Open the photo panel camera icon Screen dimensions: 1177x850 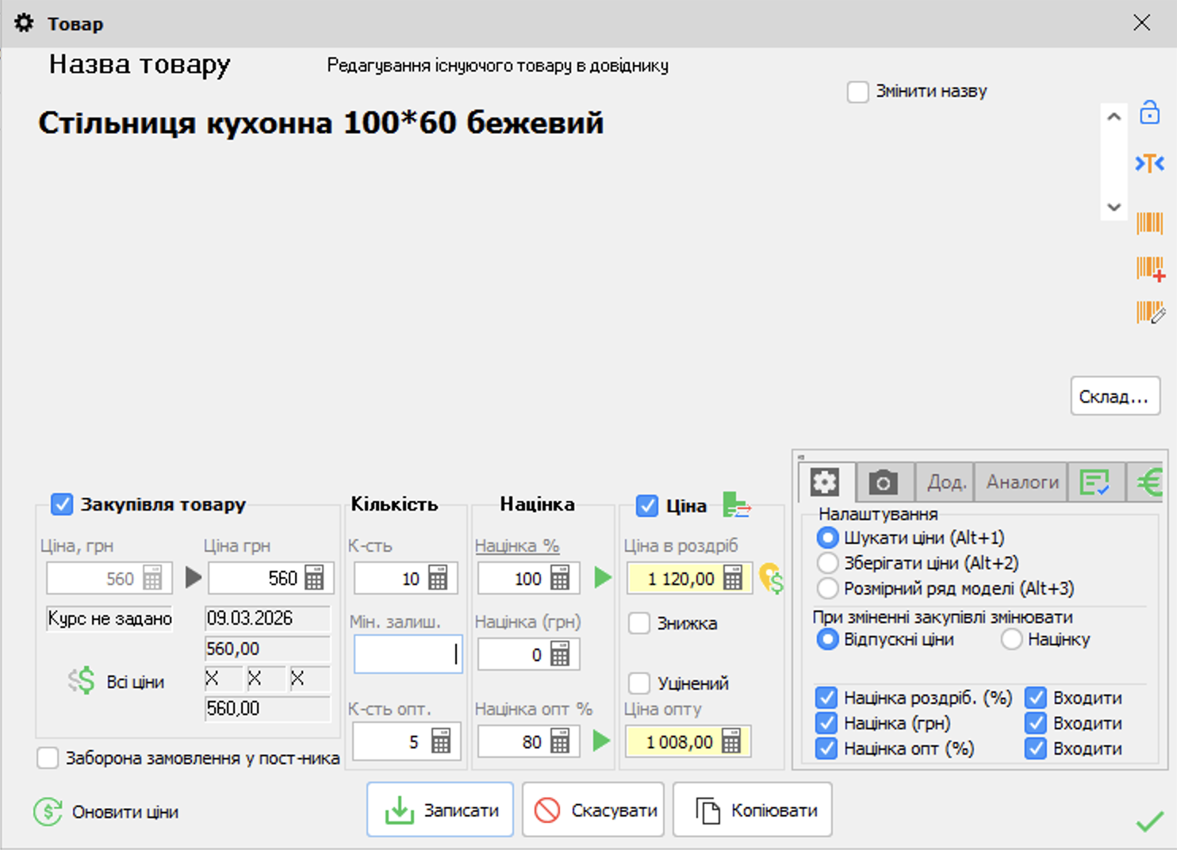884,481
